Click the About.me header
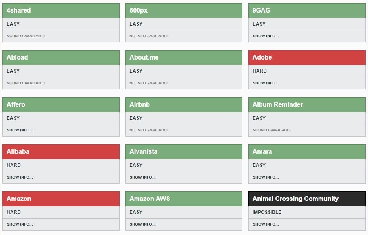Screen dimensions: 368x235 click(184, 58)
